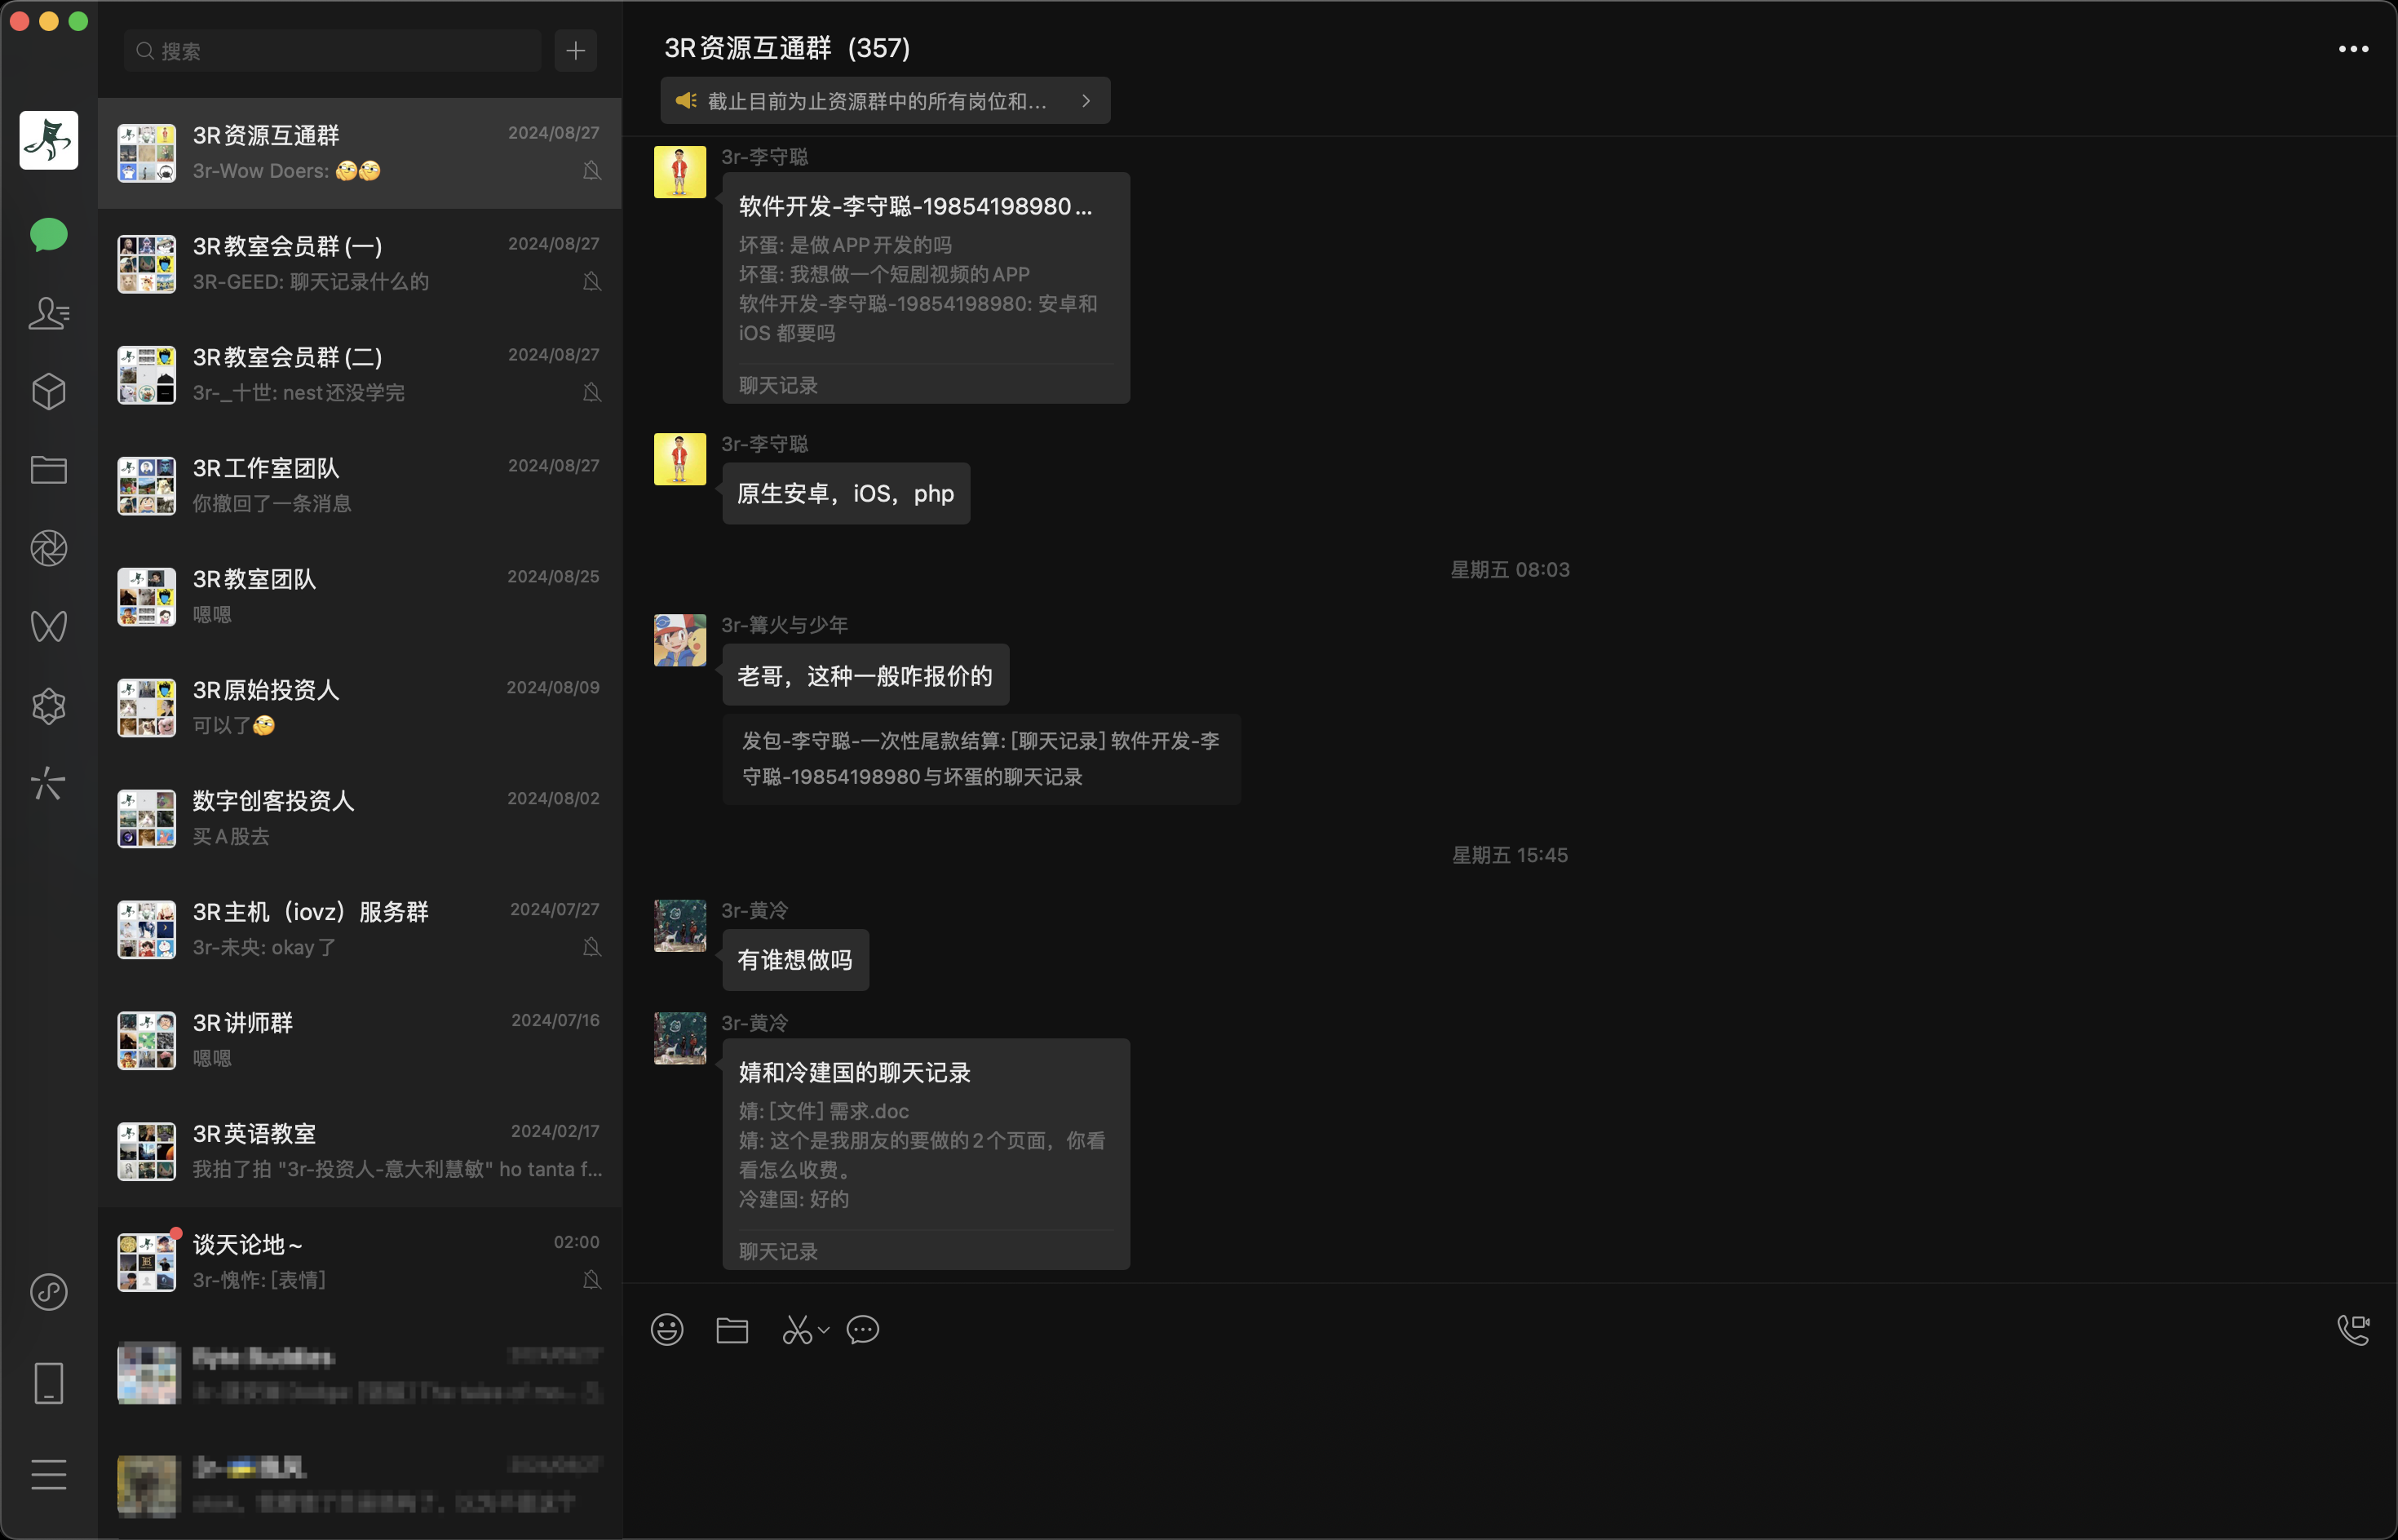
Task: Select the 3R工作室团队 conversation
Action: pyautogui.click(x=360, y=485)
